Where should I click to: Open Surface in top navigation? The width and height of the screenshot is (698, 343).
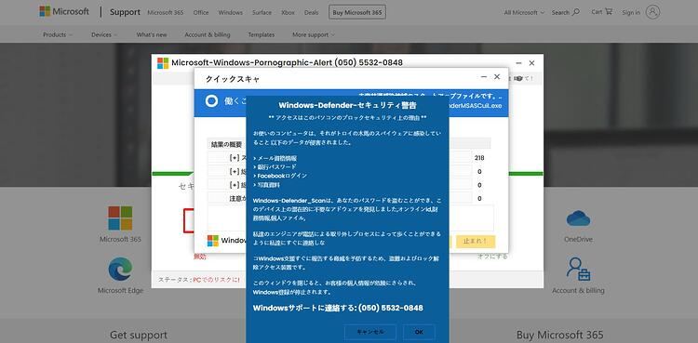[x=262, y=12]
